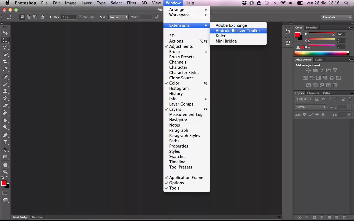This screenshot has width=354, height=221.
Task: Select the Healing Brush tool
Action: pyautogui.click(x=5, y=77)
